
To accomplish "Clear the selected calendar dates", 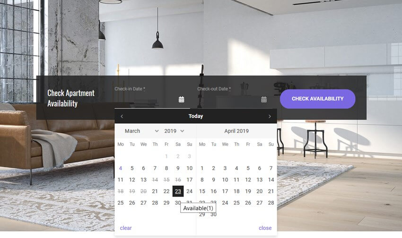I will click(126, 228).
